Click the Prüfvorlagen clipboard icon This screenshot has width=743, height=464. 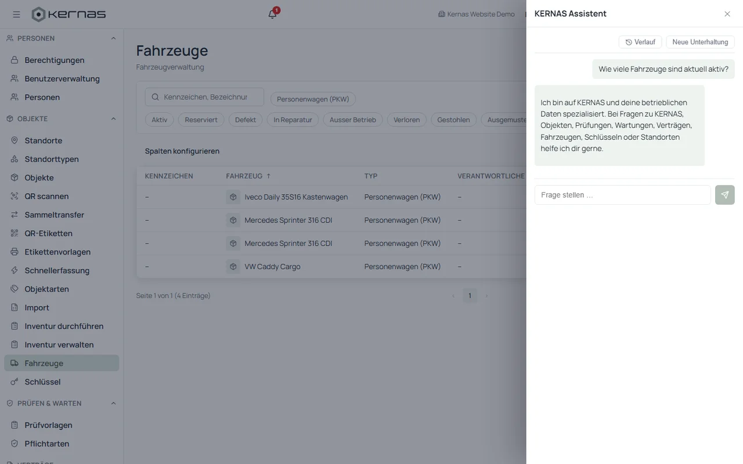[x=15, y=425]
